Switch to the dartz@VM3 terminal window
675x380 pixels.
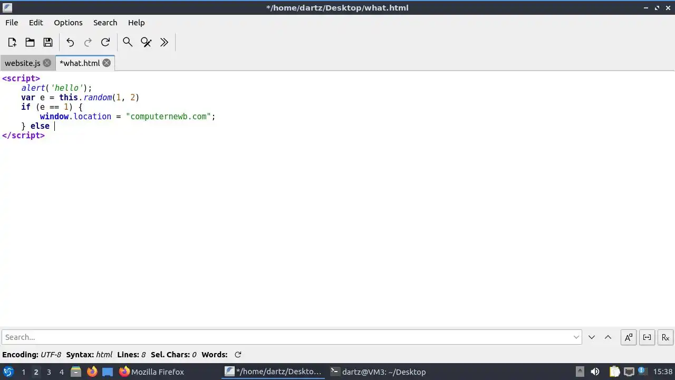tap(378, 372)
